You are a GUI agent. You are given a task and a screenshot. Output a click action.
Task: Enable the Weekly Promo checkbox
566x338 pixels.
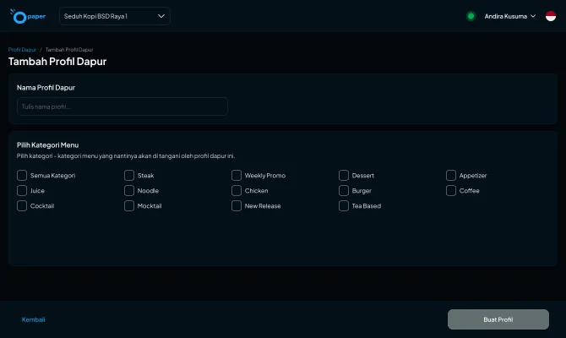tap(237, 176)
